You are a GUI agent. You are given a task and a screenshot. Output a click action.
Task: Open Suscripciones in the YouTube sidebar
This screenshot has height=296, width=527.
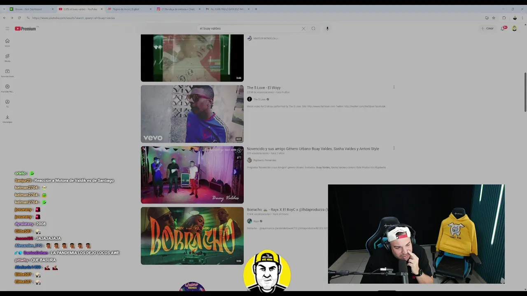7,73
